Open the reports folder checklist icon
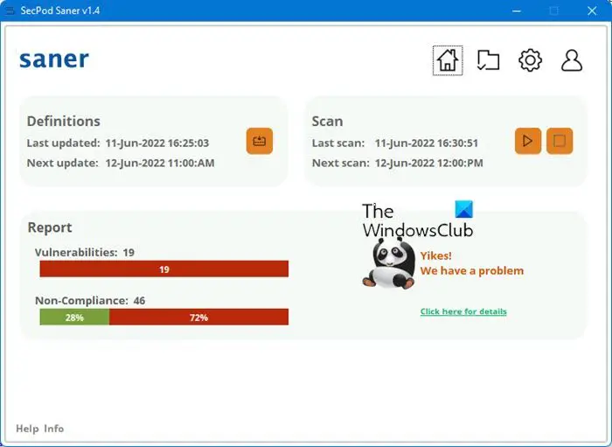The image size is (612, 447). click(488, 60)
